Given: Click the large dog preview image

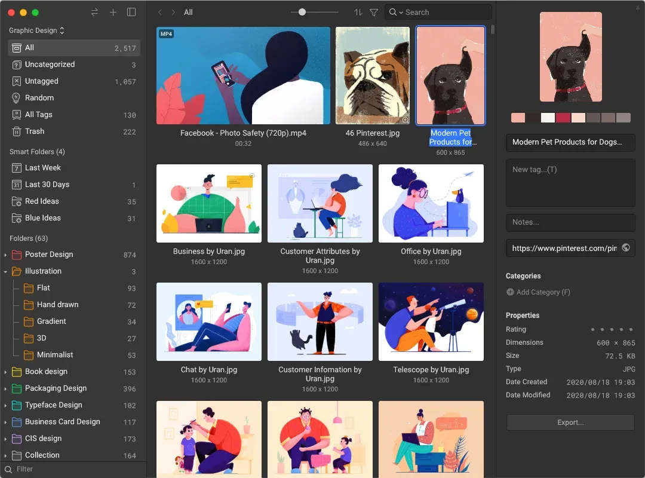Looking at the screenshot, I should pos(570,57).
